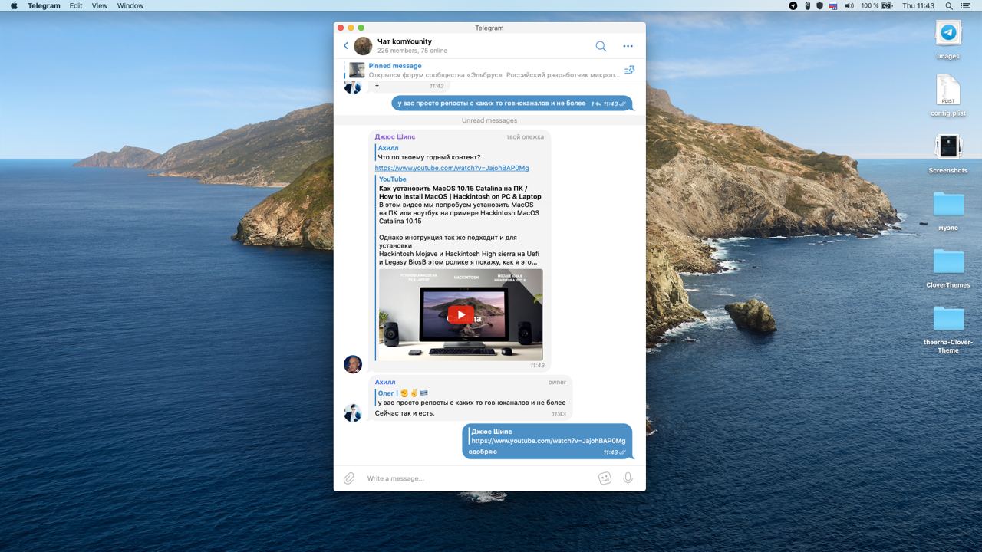Zoom the Telegram window with green button
The height and width of the screenshot is (552, 982).
pos(361,28)
